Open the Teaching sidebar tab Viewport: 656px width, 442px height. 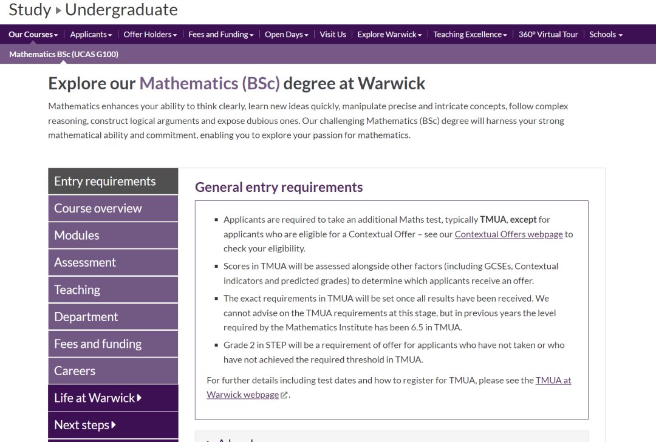pos(113,290)
